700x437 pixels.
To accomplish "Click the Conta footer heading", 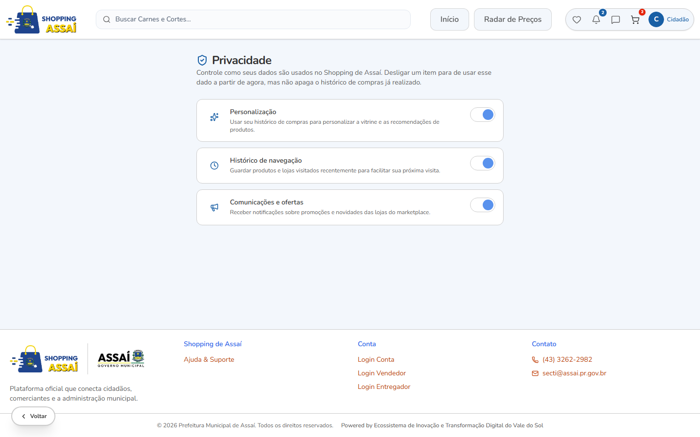I will pos(367,344).
